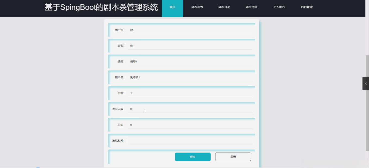Open the 剧本列表 menu item
369x168 pixels.
[197, 7]
